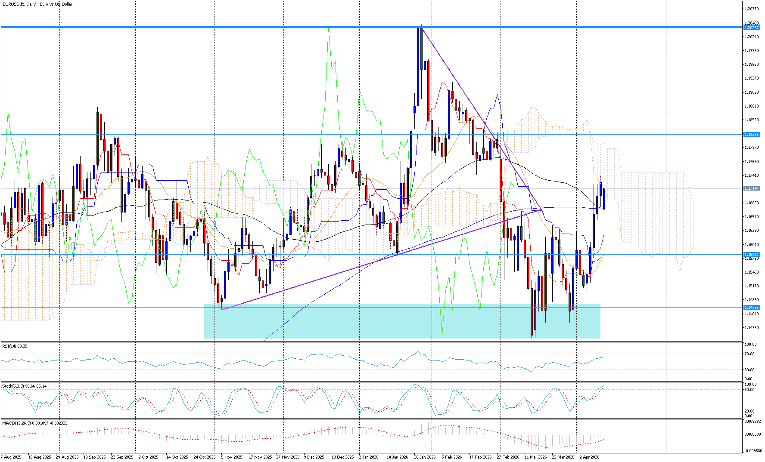The height and width of the screenshot is (462, 765).
Task: Click the 0.000000 level on MACD scale
Action: click(752, 434)
